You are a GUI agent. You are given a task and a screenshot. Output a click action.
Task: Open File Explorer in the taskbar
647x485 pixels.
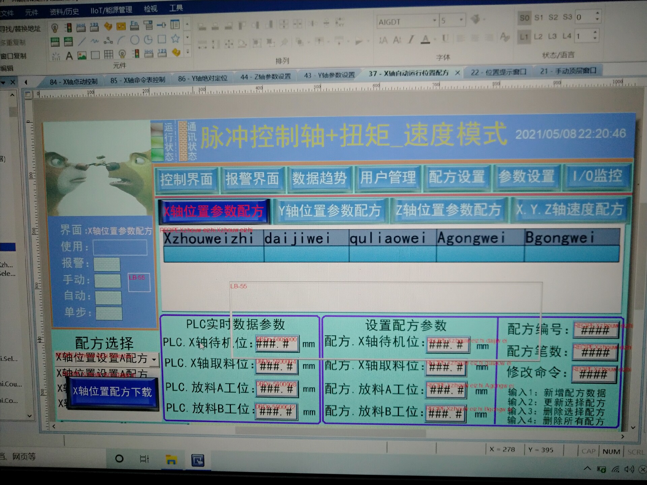[x=171, y=460]
